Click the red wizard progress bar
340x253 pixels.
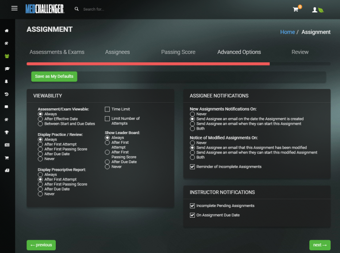click(x=148, y=64)
